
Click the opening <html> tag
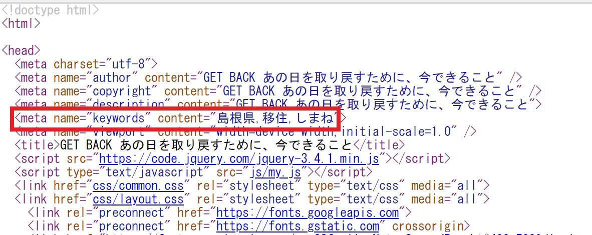(21, 24)
